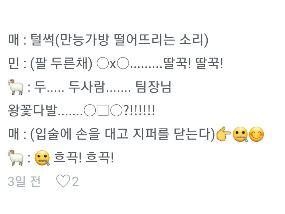Click the word '왕꽃다발'
285x214 pixels.
point(32,111)
